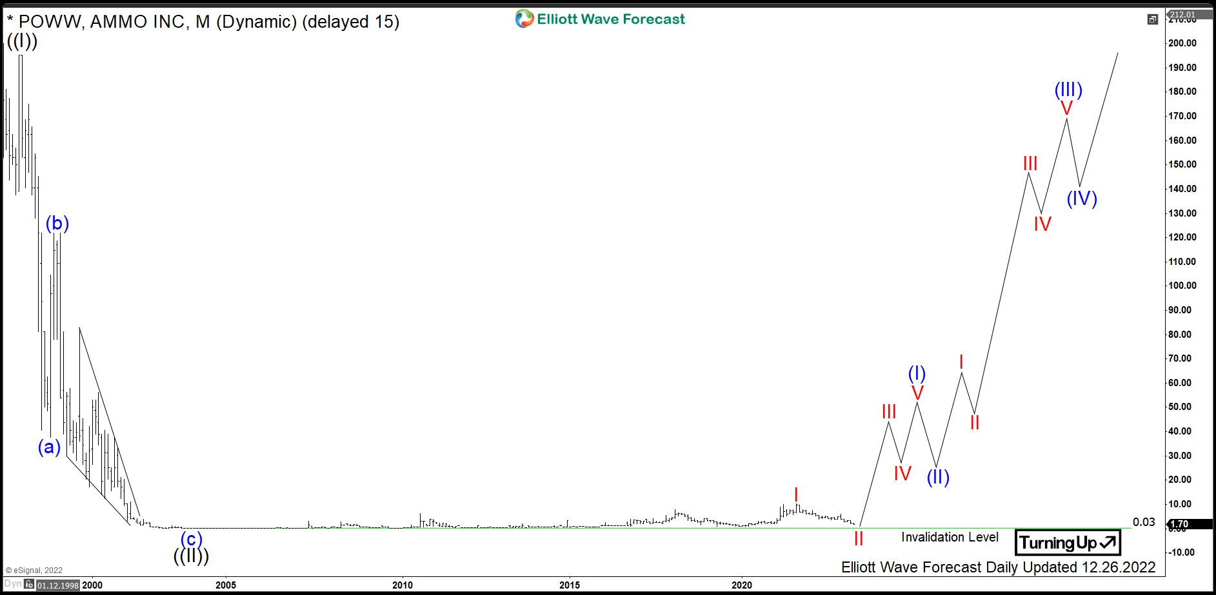Click the 100.00 price level on axis
The width and height of the screenshot is (1216, 595).
coord(1182,286)
